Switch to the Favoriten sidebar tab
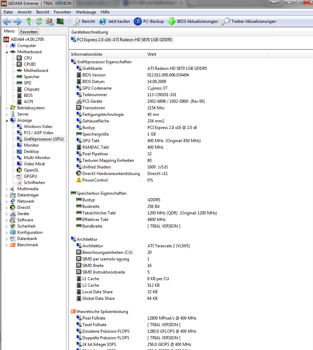Image resolution: width=313 pixels, height=350 pixels. (29, 32)
